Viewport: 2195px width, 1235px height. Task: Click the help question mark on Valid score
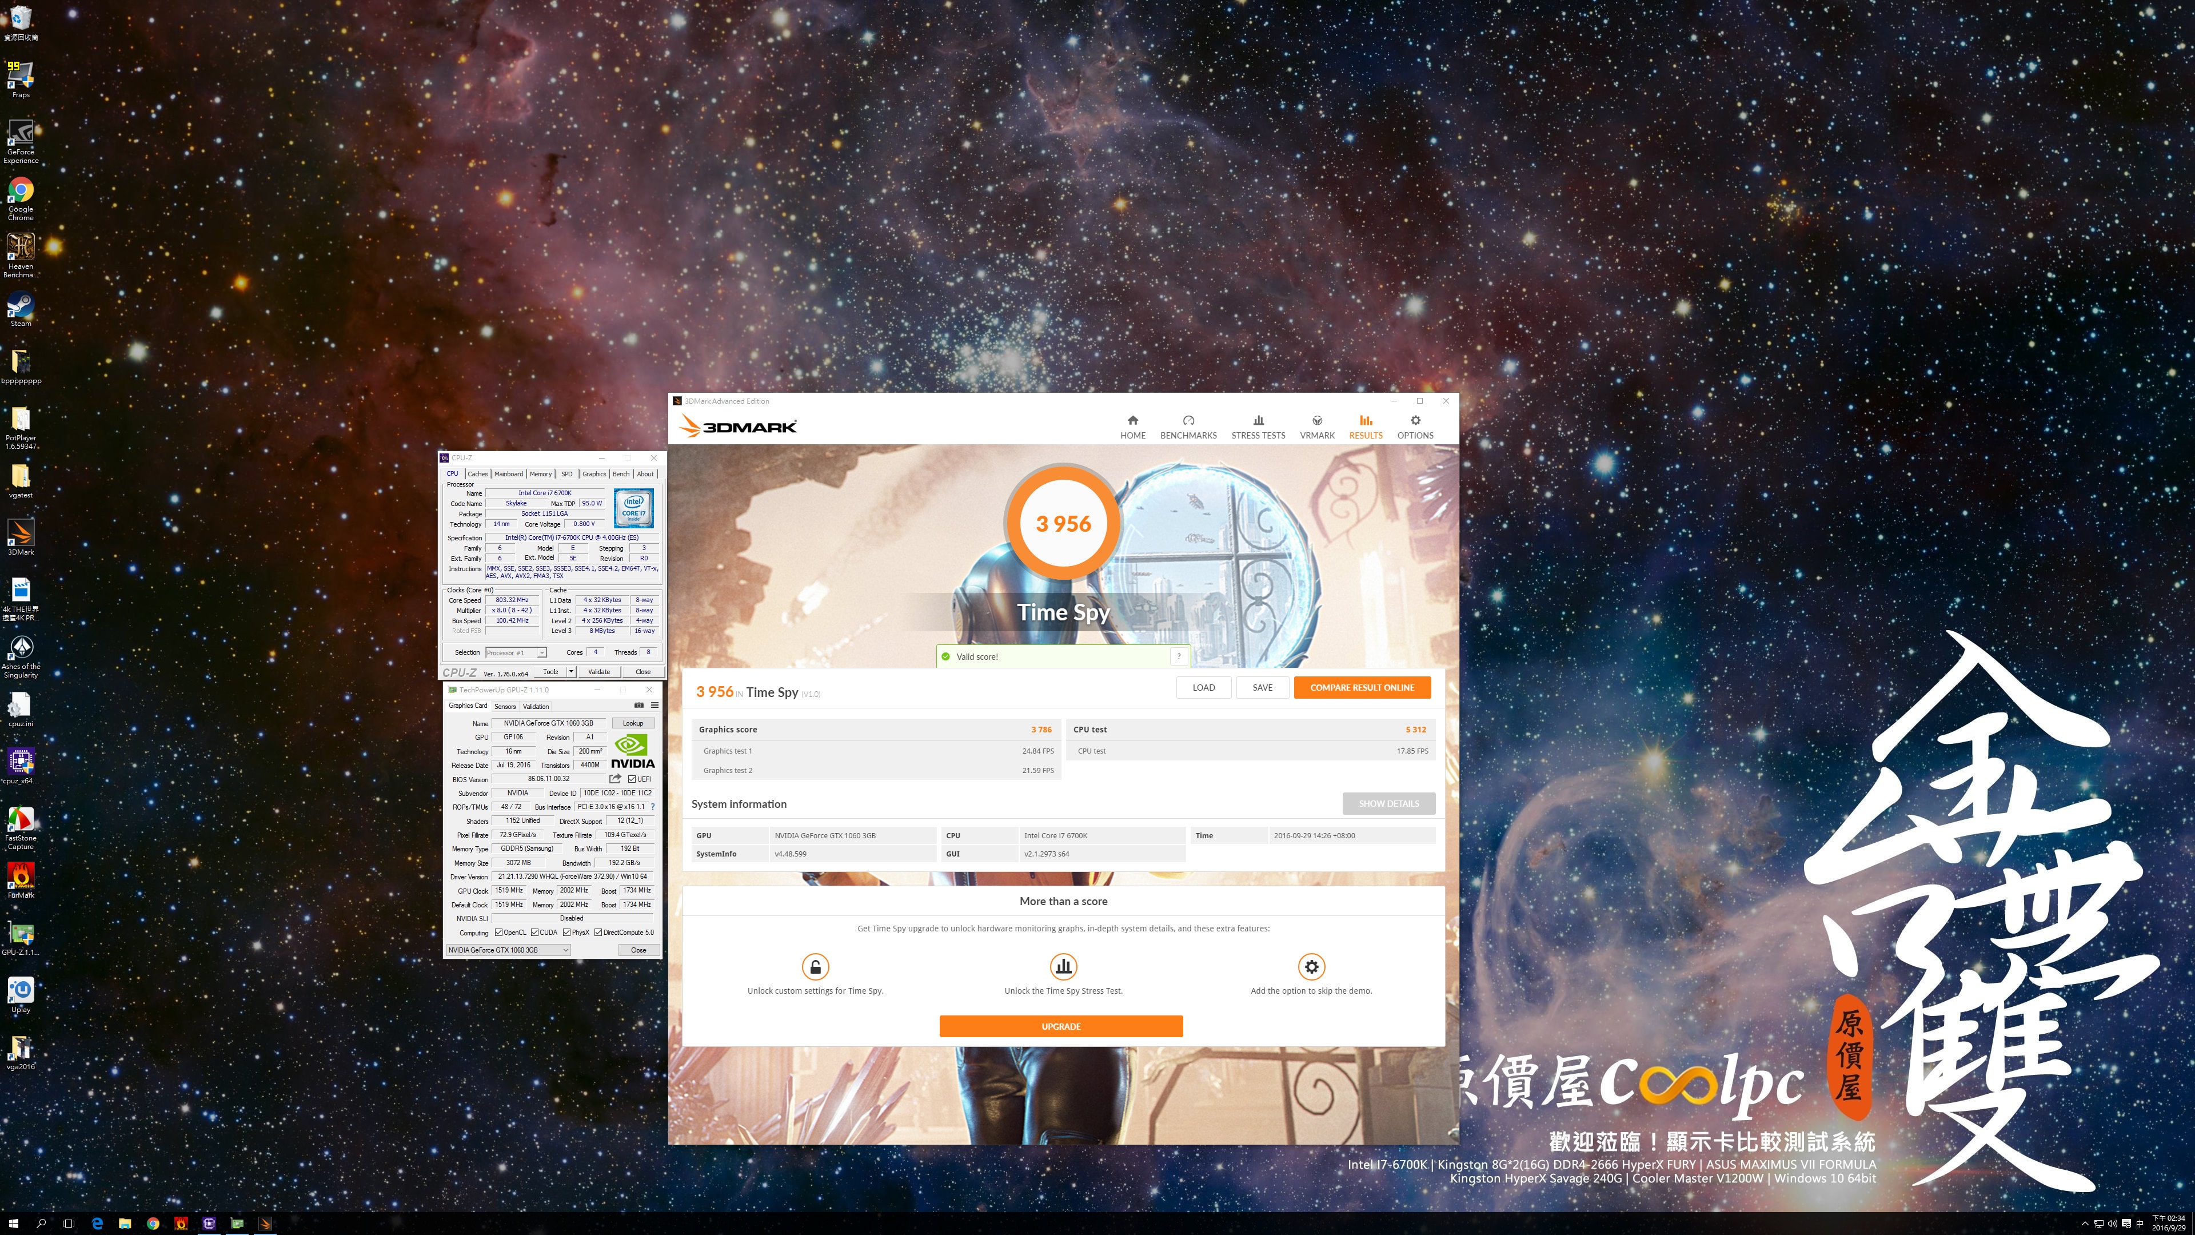(x=1179, y=656)
